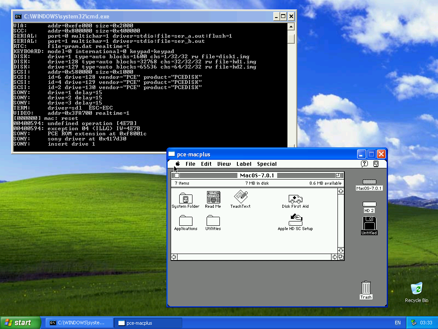438x329 pixels.
Task: Click the cmd.exe scrollbar thumb
Action: [291, 39]
